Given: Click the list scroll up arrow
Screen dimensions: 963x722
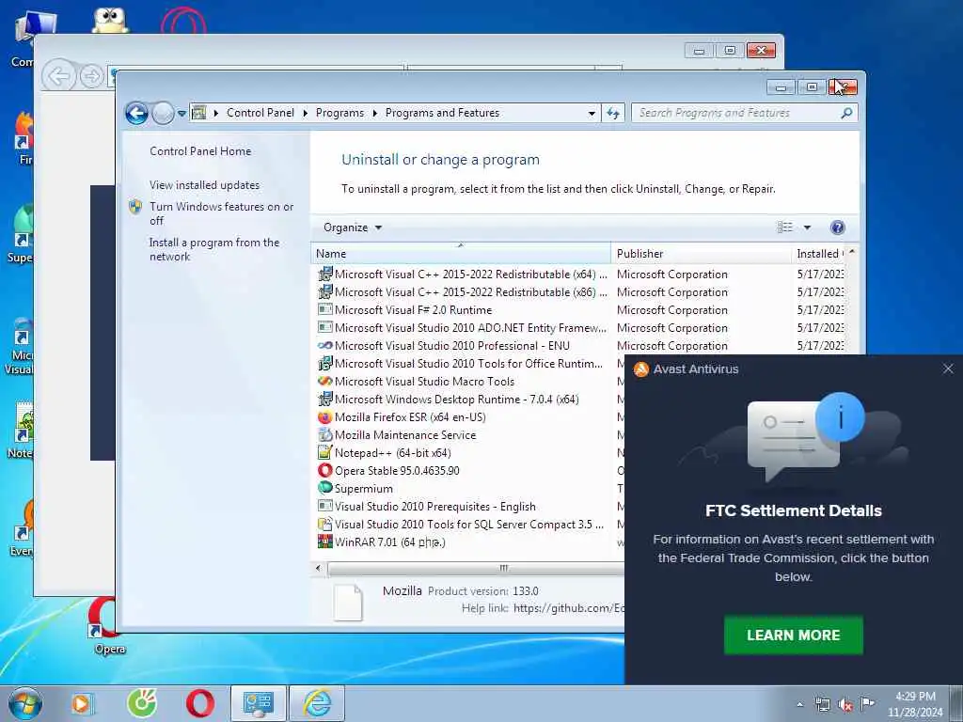Looking at the screenshot, I should 851,252.
